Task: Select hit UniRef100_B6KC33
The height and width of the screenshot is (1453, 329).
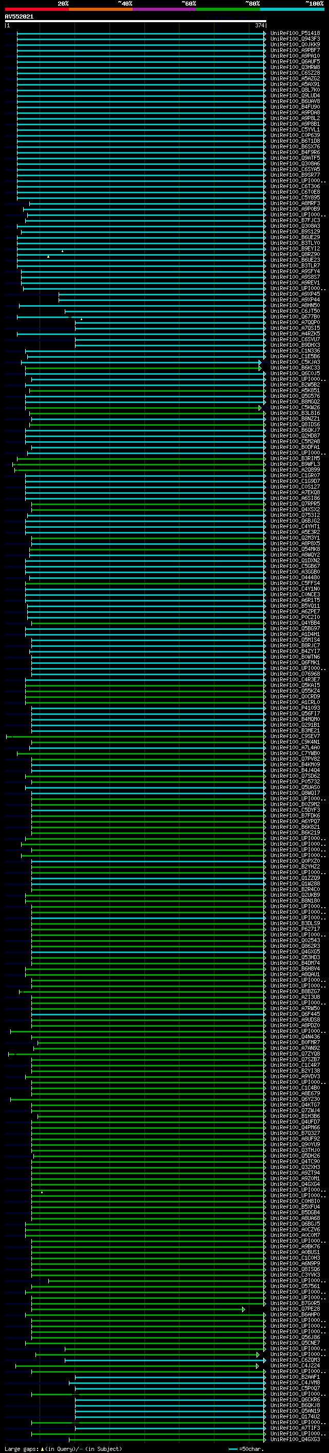Action: (x=295, y=368)
